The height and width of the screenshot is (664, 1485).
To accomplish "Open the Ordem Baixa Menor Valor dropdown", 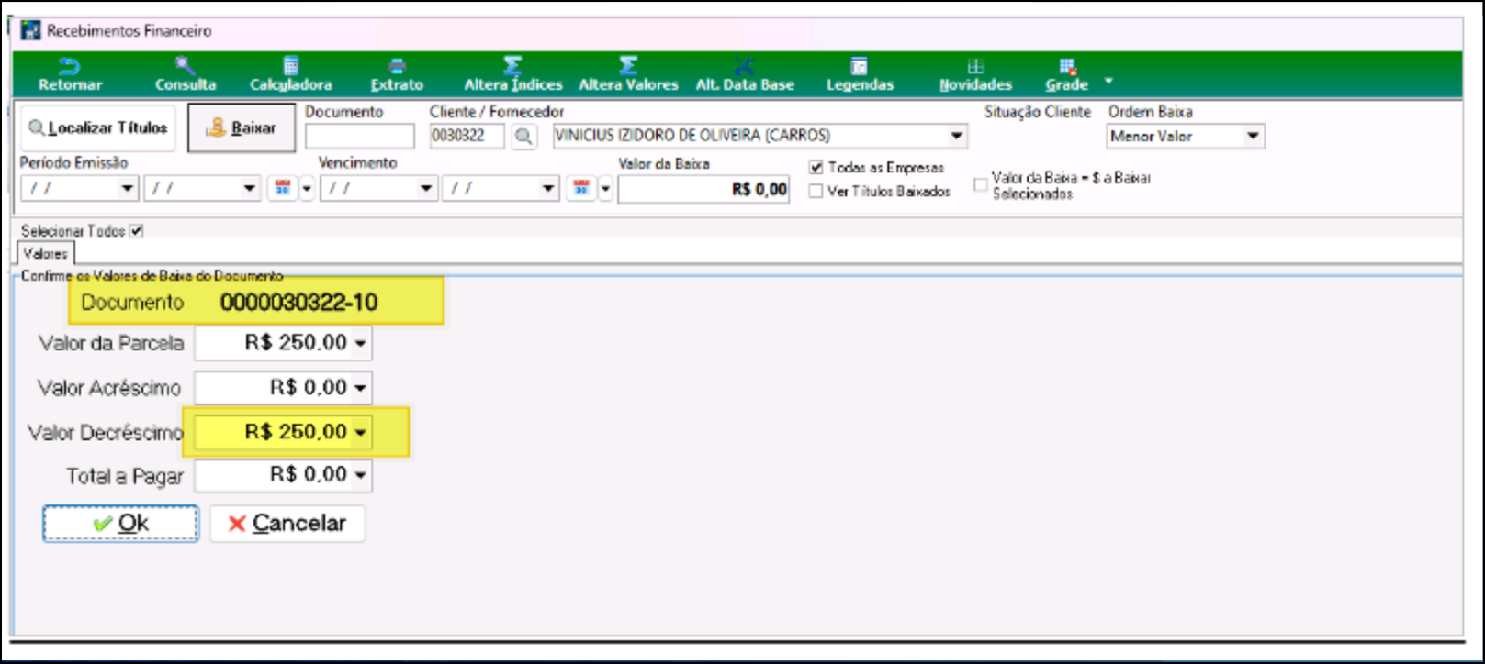I will (1253, 137).
